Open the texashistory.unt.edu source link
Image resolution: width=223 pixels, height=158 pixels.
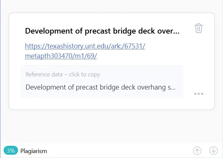85,46
